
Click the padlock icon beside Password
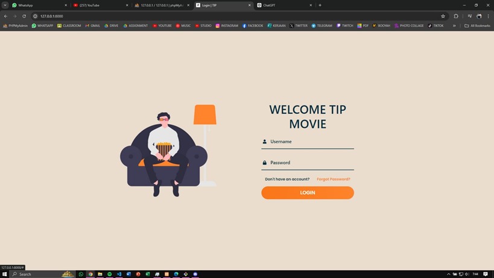click(x=264, y=163)
